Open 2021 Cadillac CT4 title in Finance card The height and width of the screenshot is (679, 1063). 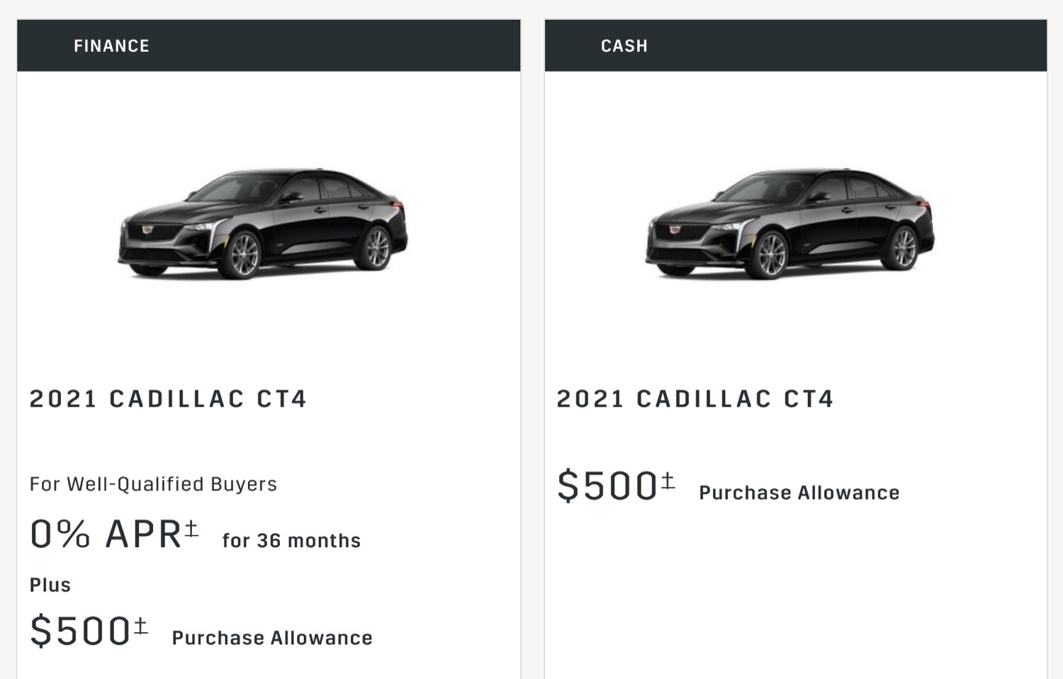[168, 399]
